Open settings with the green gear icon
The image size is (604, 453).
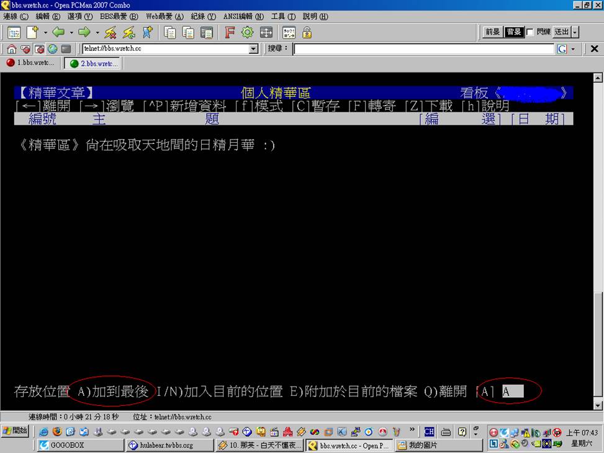[x=247, y=32]
